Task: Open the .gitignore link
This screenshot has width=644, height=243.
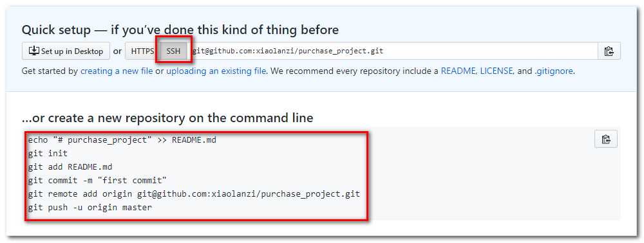Action: click(554, 71)
